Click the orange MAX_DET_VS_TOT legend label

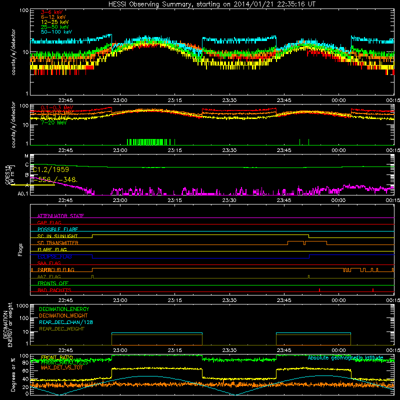point(61,367)
